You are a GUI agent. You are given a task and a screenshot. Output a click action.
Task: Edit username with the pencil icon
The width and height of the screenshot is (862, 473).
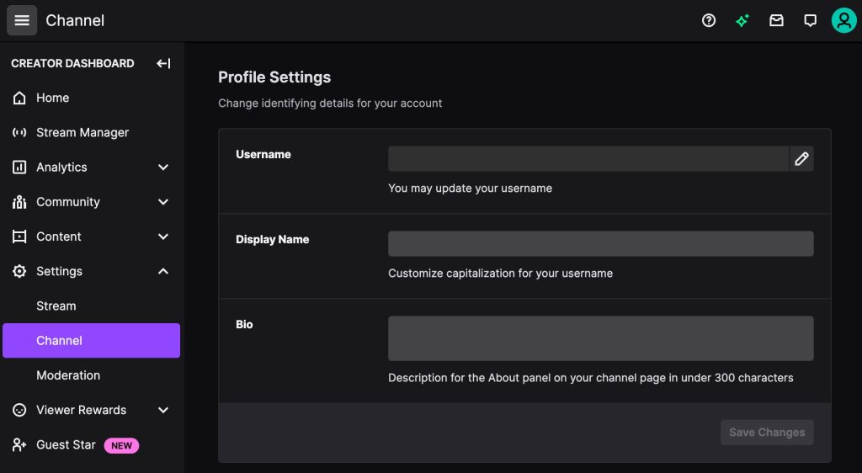801,159
